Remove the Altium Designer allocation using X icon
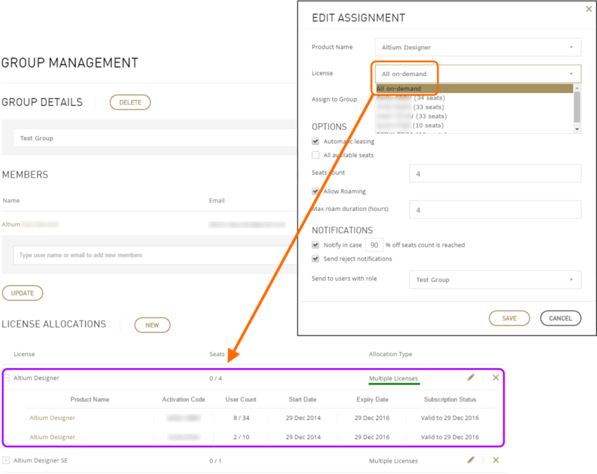 point(495,377)
